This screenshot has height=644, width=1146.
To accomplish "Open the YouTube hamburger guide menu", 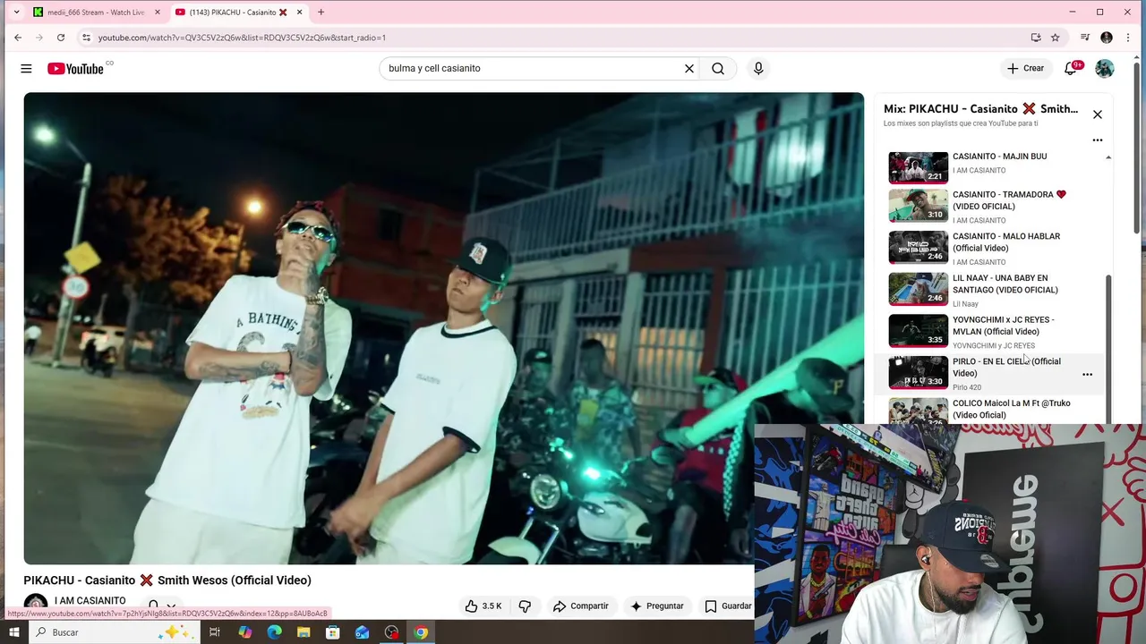I will tap(26, 68).
